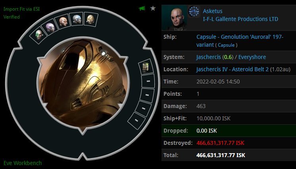This screenshot has height=169, width=296.
Task: Open Capsule Genolution 'Auroral' ship link
Action: click(x=240, y=41)
